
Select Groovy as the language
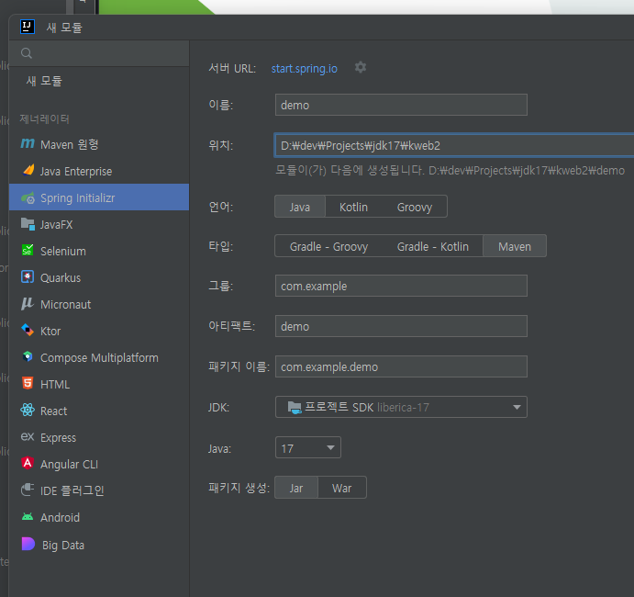415,207
